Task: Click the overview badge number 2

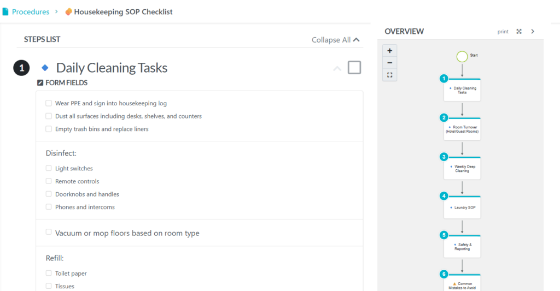Action: [x=444, y=117]
